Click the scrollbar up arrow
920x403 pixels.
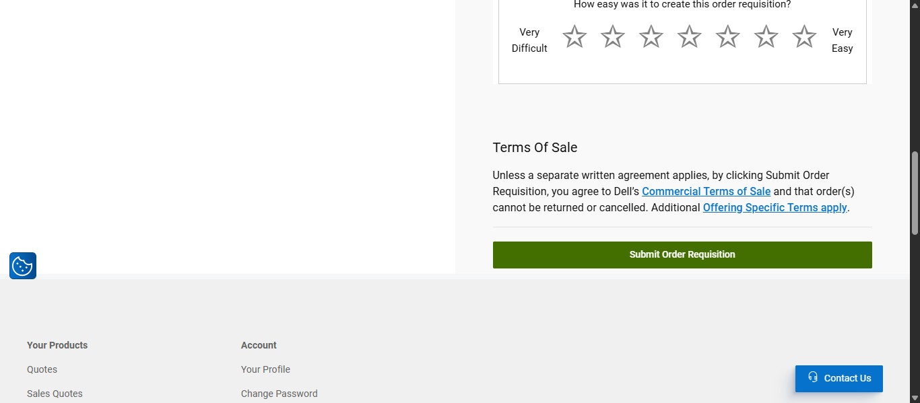click(x=915, y=5)
